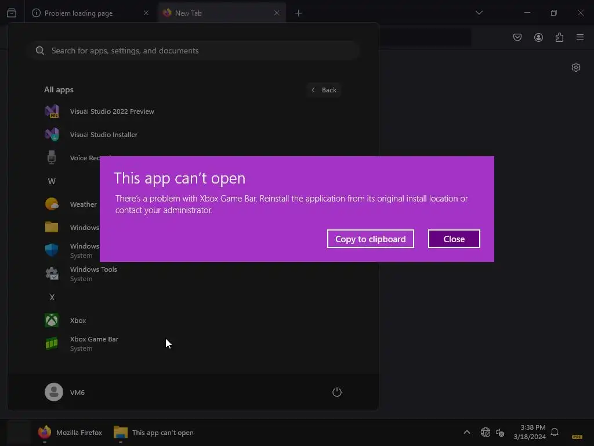
Task: Select Mozilla Firefox taskbar button
Action: 70,432
